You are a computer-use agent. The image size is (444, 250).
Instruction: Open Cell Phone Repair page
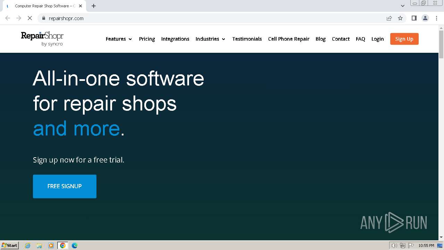[289, 39]
